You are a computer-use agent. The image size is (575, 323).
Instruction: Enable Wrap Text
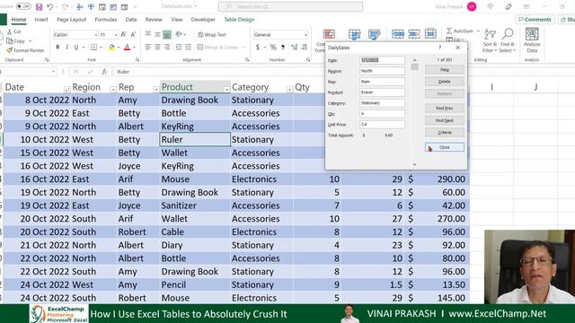coord(212,34)
